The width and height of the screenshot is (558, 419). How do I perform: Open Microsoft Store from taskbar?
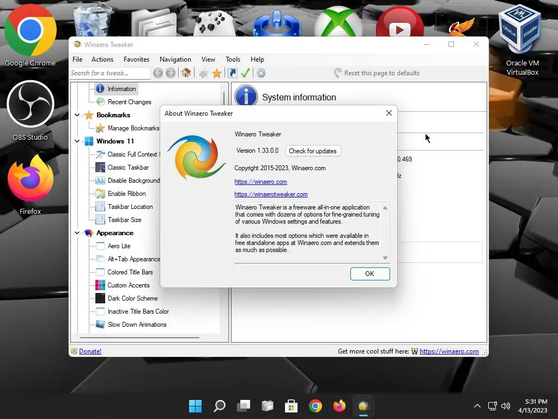pos(291,406)
